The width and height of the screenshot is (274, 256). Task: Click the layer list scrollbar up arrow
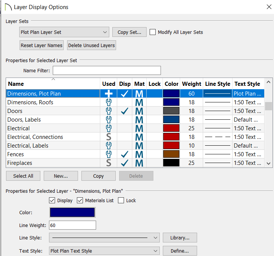pos(268,82)
